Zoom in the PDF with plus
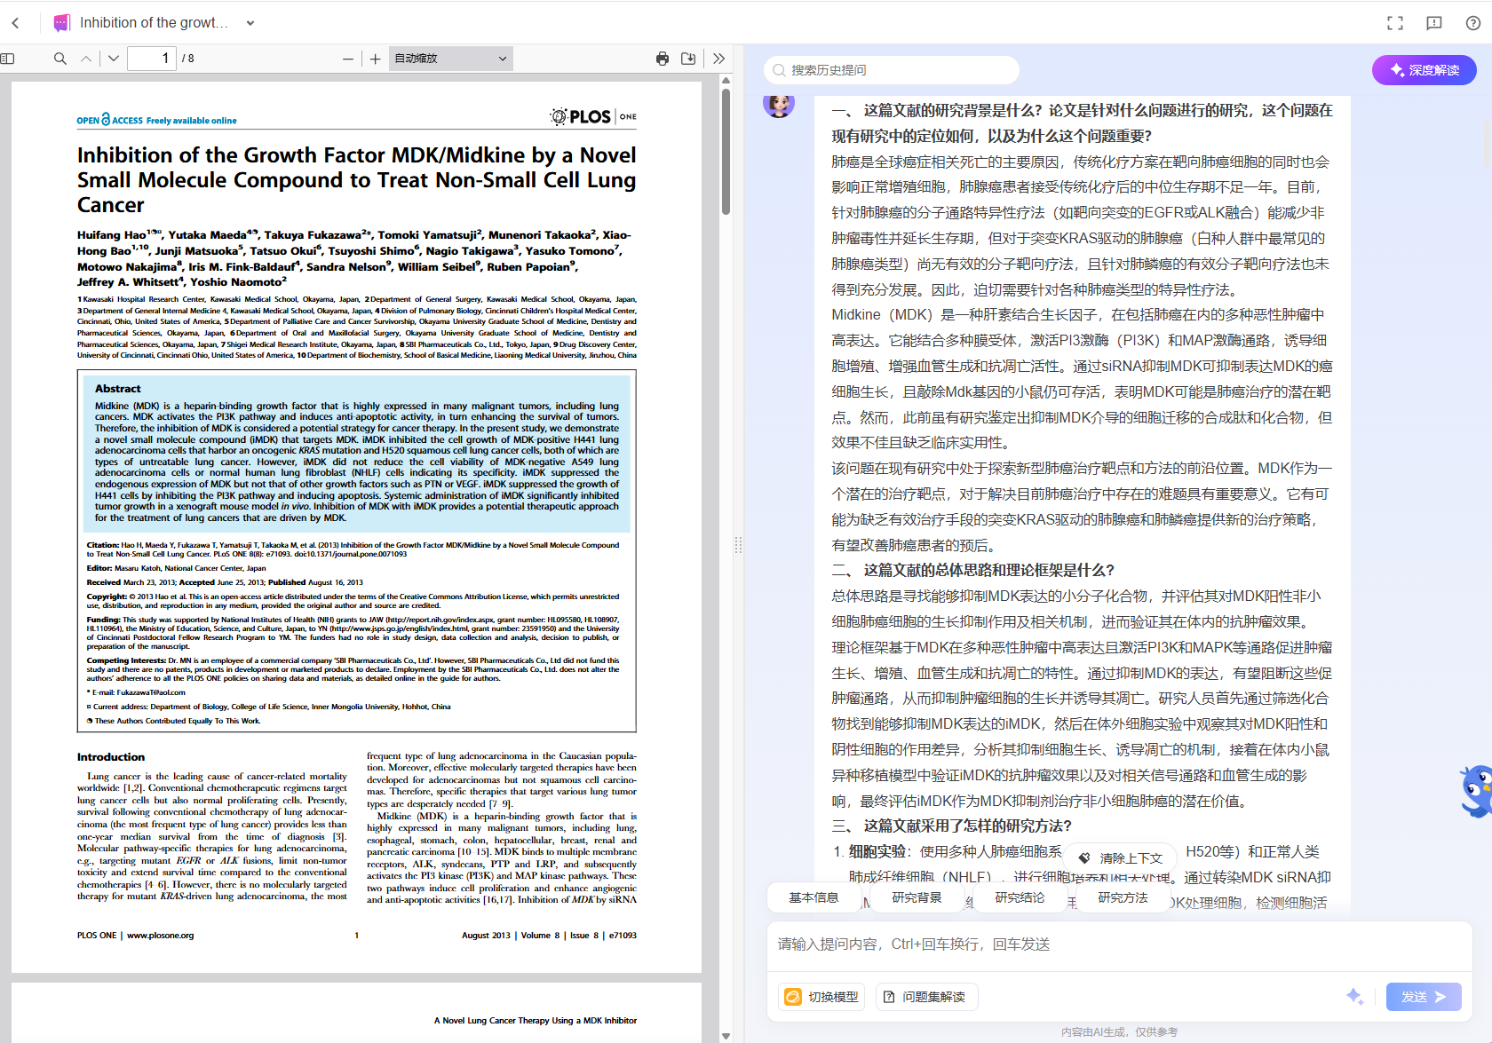Screen dimensions: 1492x1043 point(376,59)
